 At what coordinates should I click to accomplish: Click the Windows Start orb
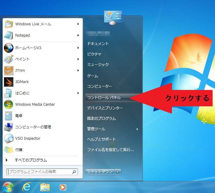(8, 187)
